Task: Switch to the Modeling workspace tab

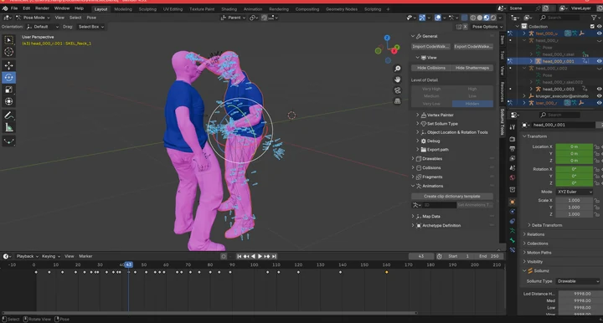Action: [x=123, y=9]
